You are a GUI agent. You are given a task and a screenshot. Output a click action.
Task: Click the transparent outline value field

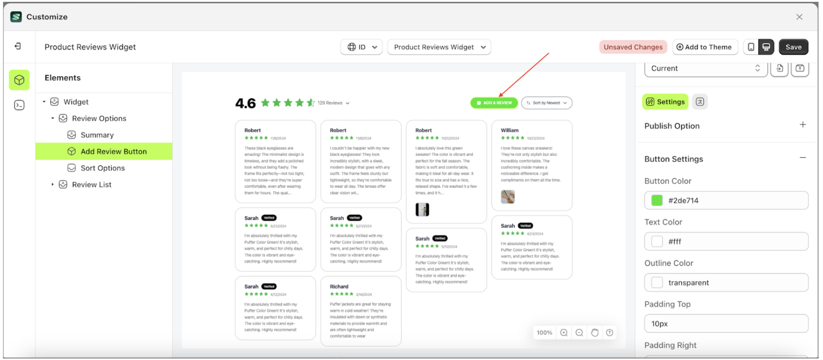[727, 283]
